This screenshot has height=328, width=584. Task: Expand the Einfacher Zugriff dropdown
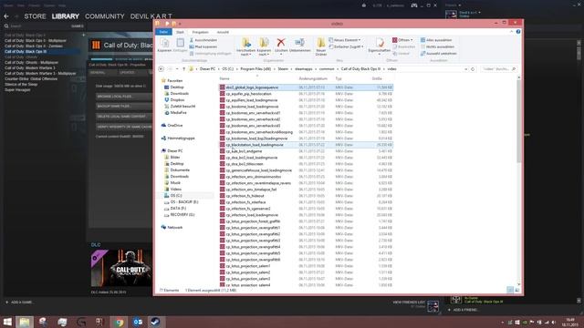tap(346, 46)
